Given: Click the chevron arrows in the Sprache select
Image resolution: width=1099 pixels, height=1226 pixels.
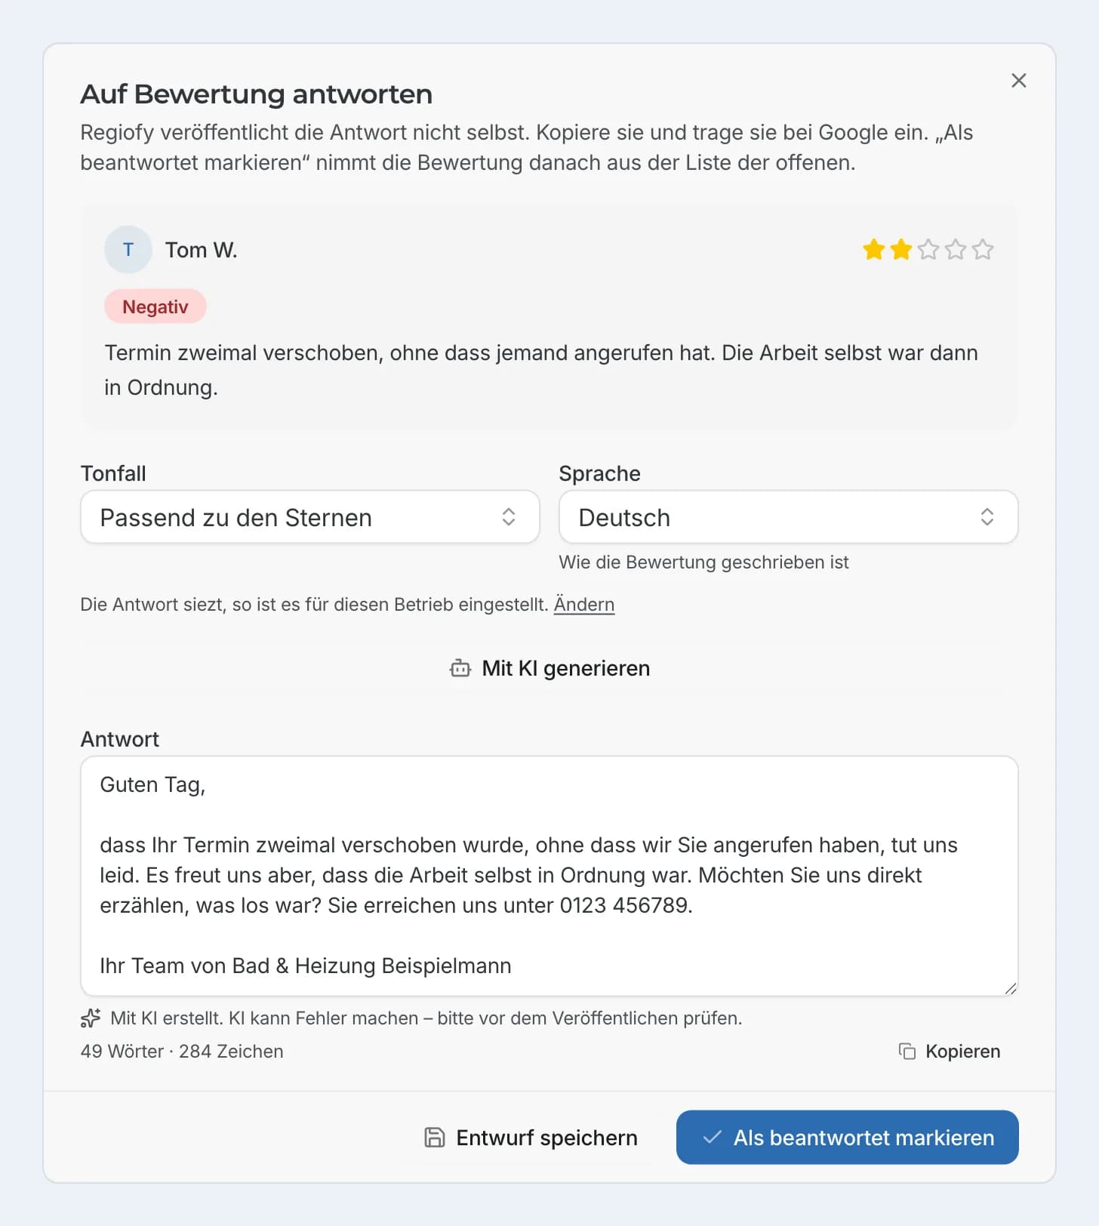Looking at the screenshot, I should click(x=987, y=517).
